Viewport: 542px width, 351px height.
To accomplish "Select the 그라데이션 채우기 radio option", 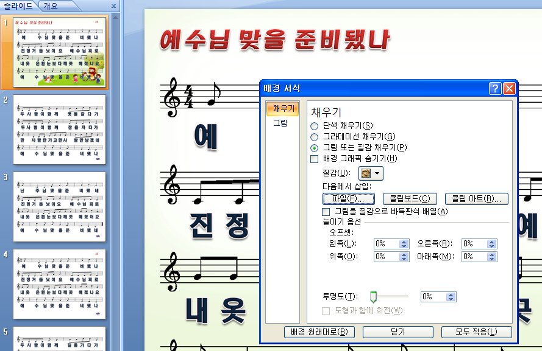I will (x=314, y=137).
